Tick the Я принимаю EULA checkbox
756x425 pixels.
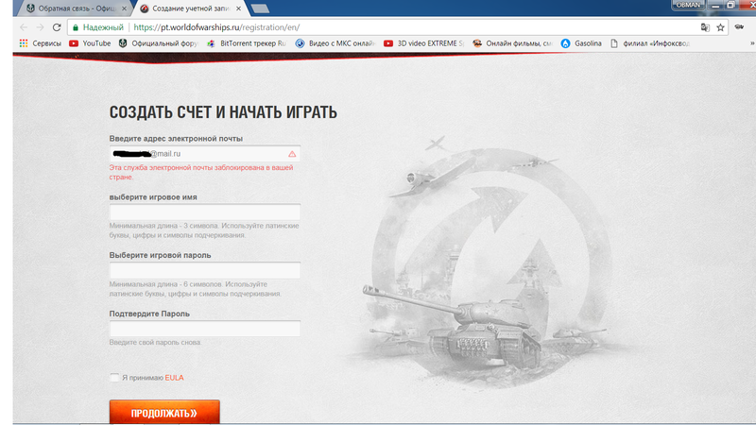click(114, 377)
